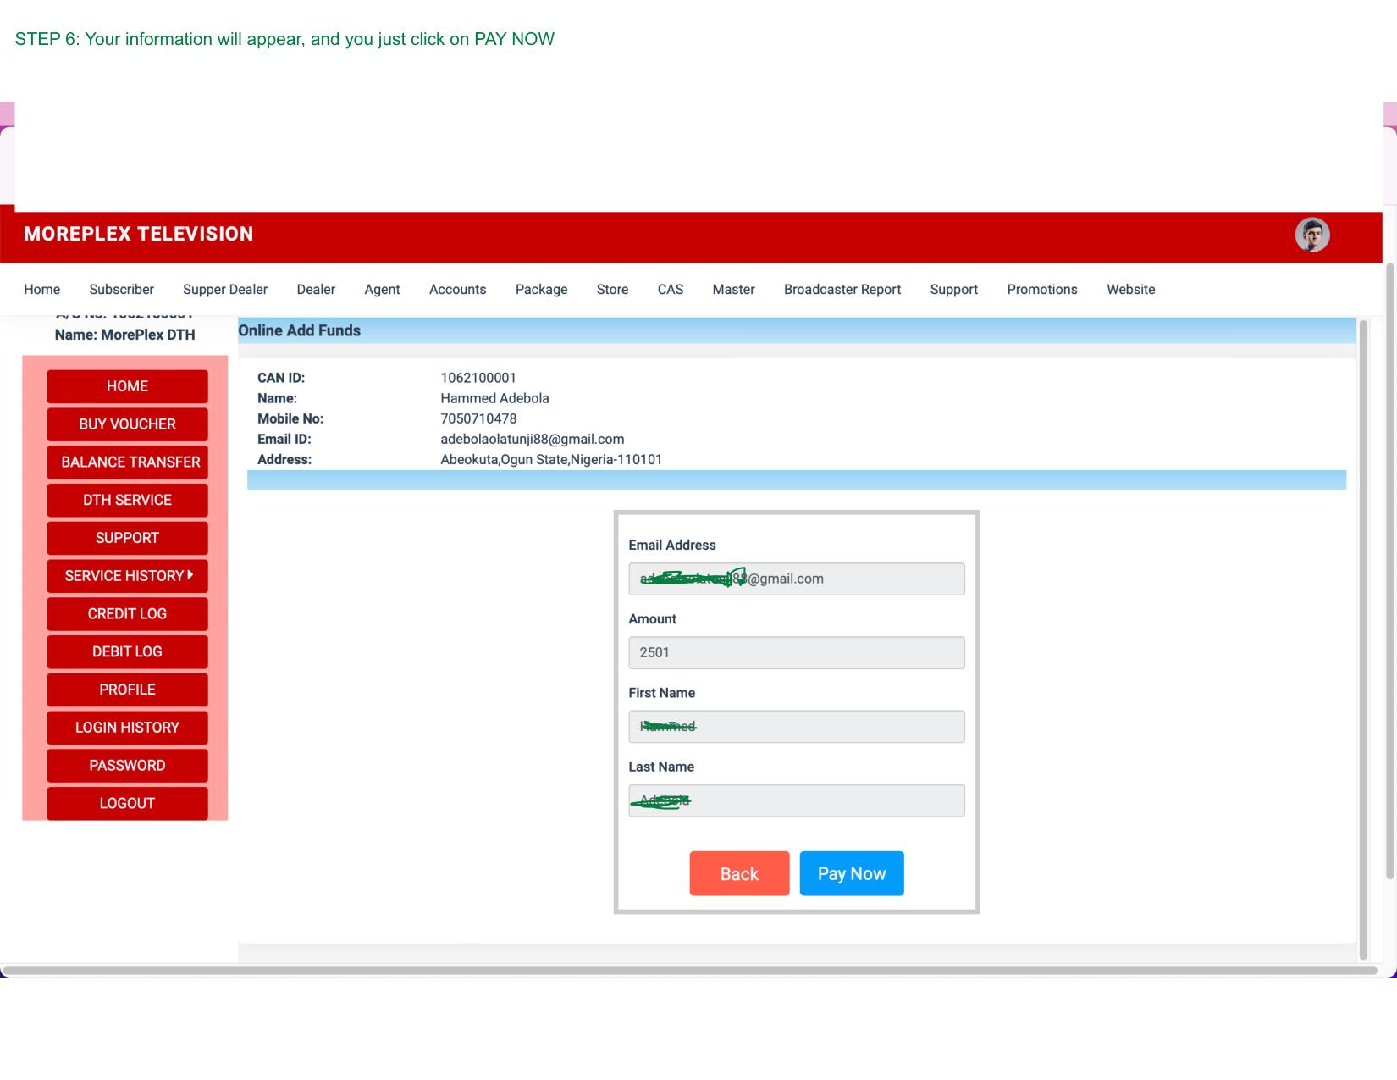The image size is (1397, 1080).
Task: Open the user profile avatar
Action: coord(1312,235)
